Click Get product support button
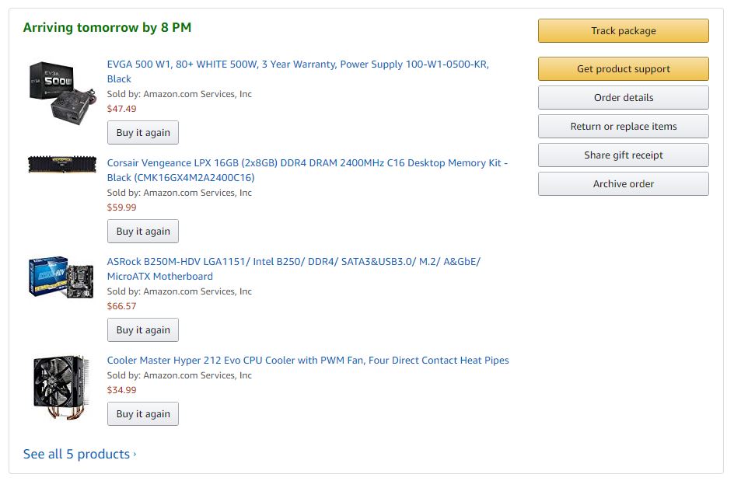The image size is (734, 481). [x=623, y=69]
